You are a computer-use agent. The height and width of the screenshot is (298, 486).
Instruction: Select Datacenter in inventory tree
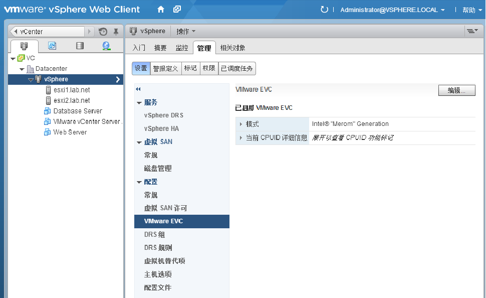pos(51,69)
